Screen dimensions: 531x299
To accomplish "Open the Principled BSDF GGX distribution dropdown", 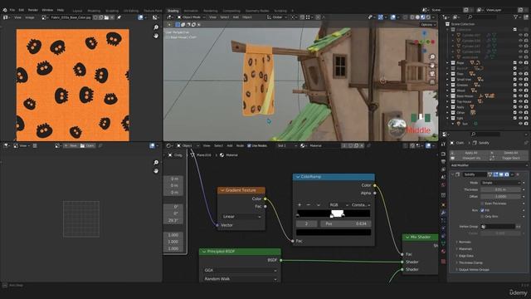I will click(240, 270).
